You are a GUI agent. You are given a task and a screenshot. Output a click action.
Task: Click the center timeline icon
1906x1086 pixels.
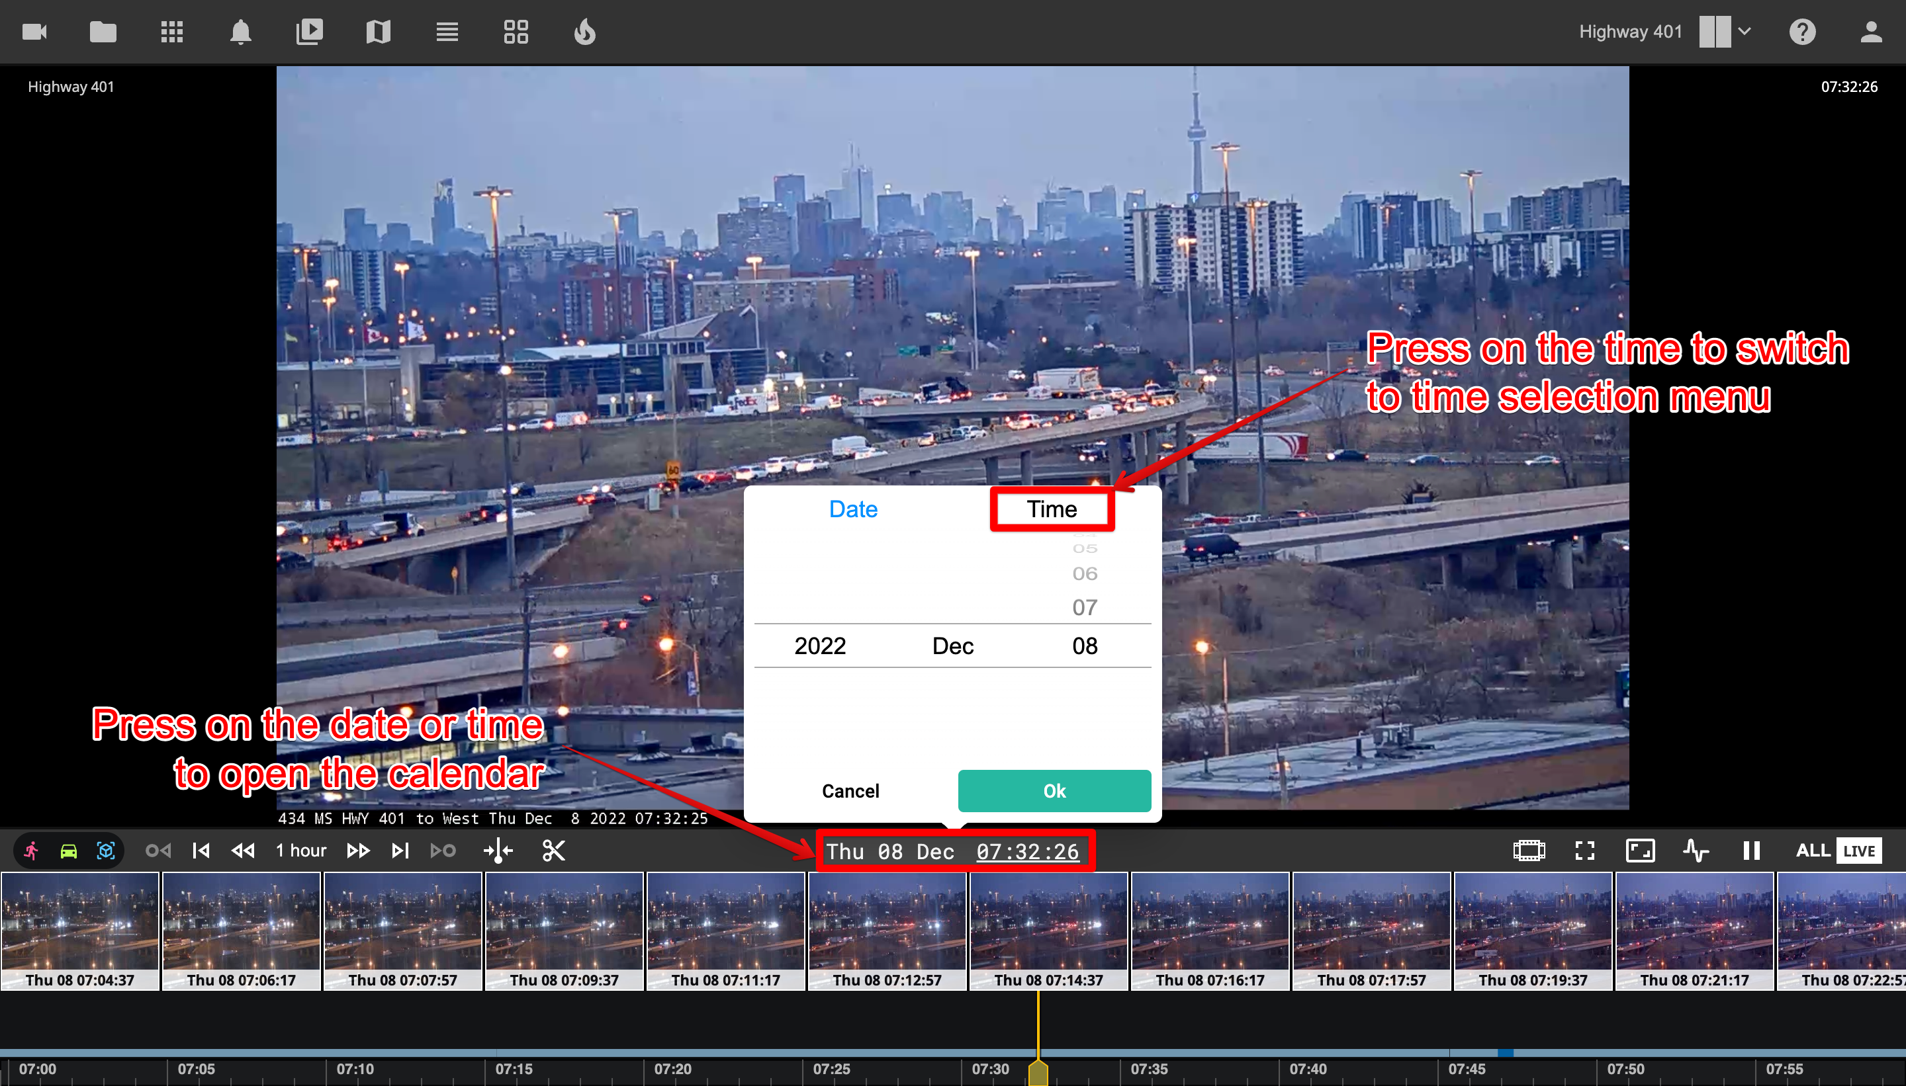tap(498, 851)
